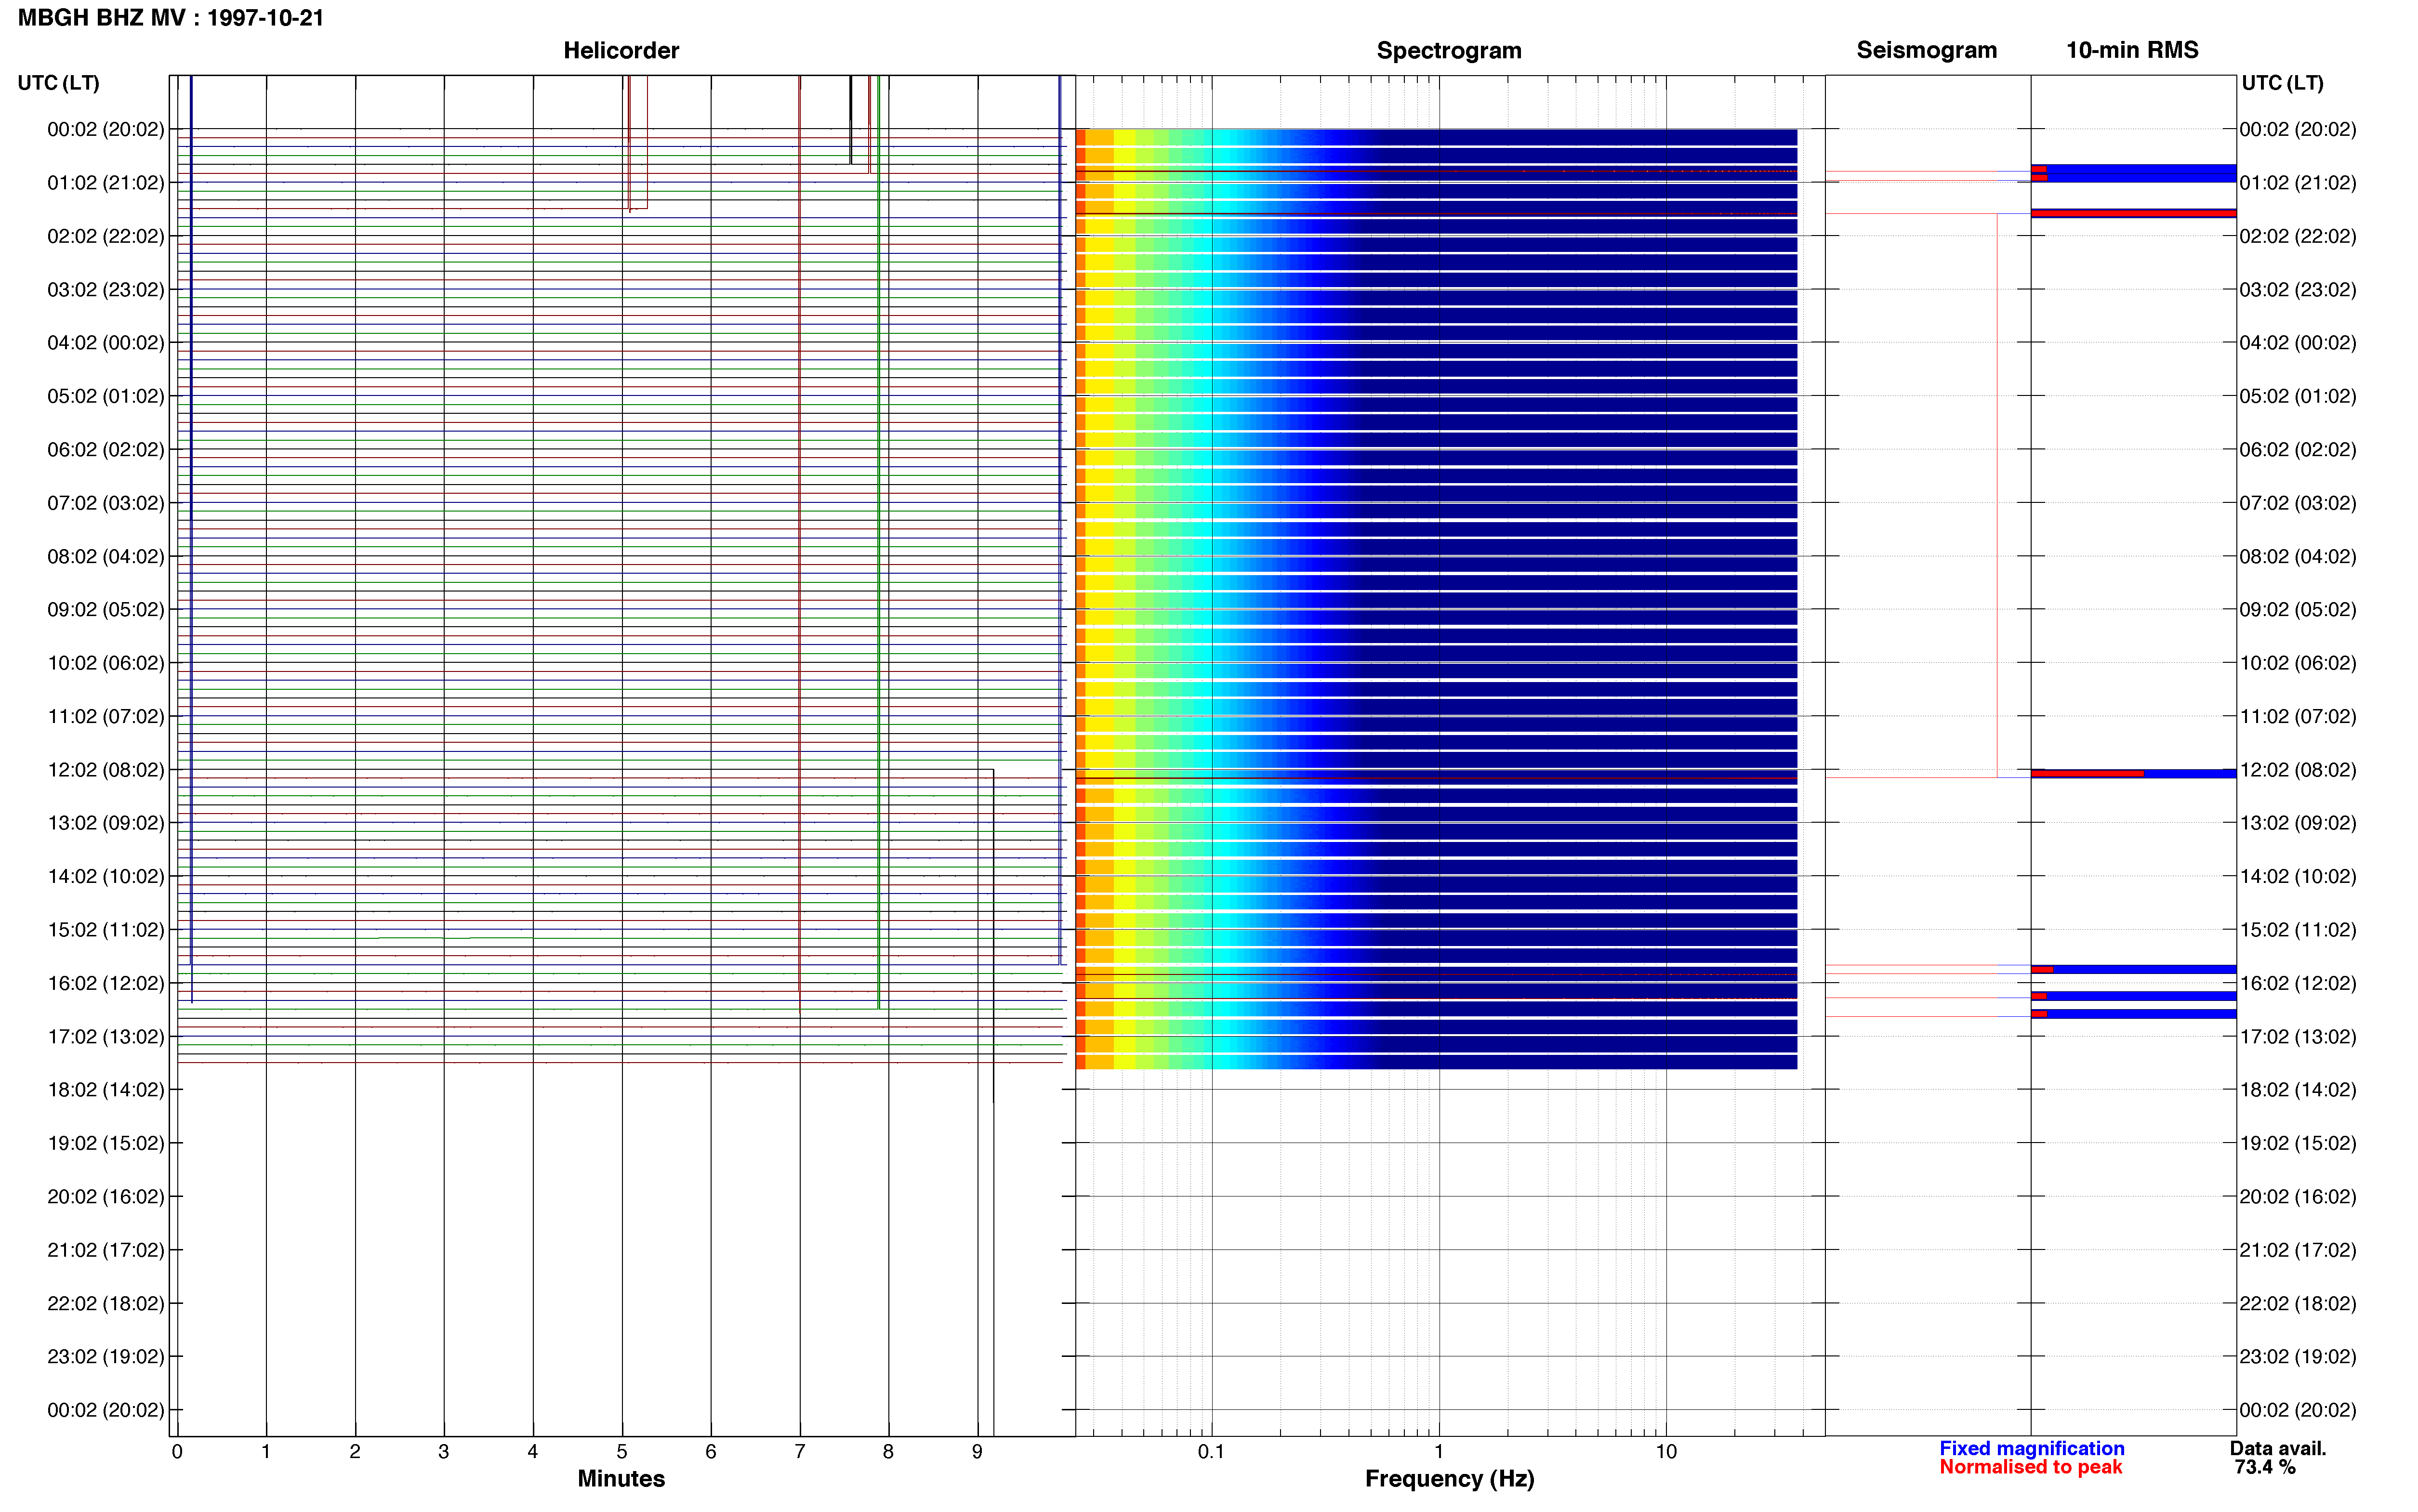Click the right '17:02 (13:02)' time label
Screen dimensions: 2418x1512
(x=2298, y=1037)
